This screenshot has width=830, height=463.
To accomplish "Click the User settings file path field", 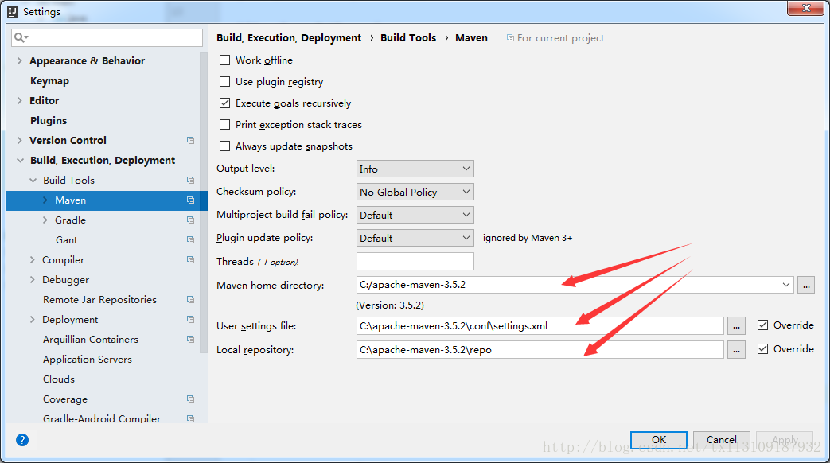I will (x=540, y=326).
